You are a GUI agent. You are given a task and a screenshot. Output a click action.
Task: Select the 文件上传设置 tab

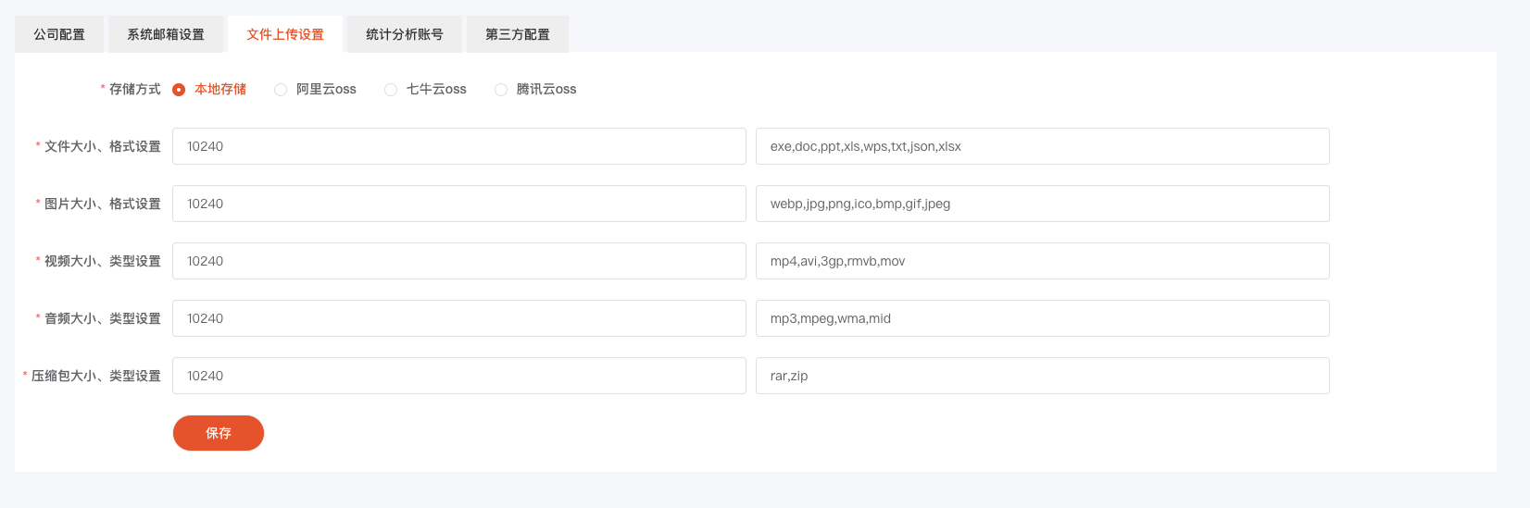pos(285,34)
